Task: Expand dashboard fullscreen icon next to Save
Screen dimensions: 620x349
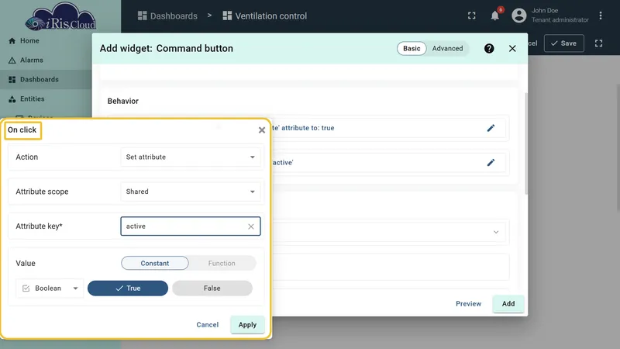Action: (x=598, y=43)
